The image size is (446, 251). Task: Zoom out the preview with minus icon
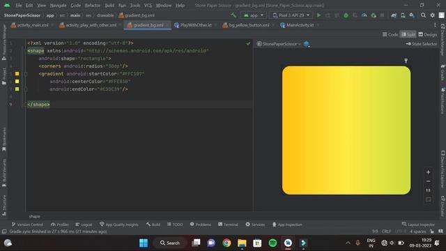(428, 181)
